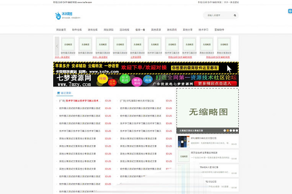Screen dimensions: 292x194
Task: Click the 无缩略图 thumbnail of the AR全景 card
Action: 184,156
